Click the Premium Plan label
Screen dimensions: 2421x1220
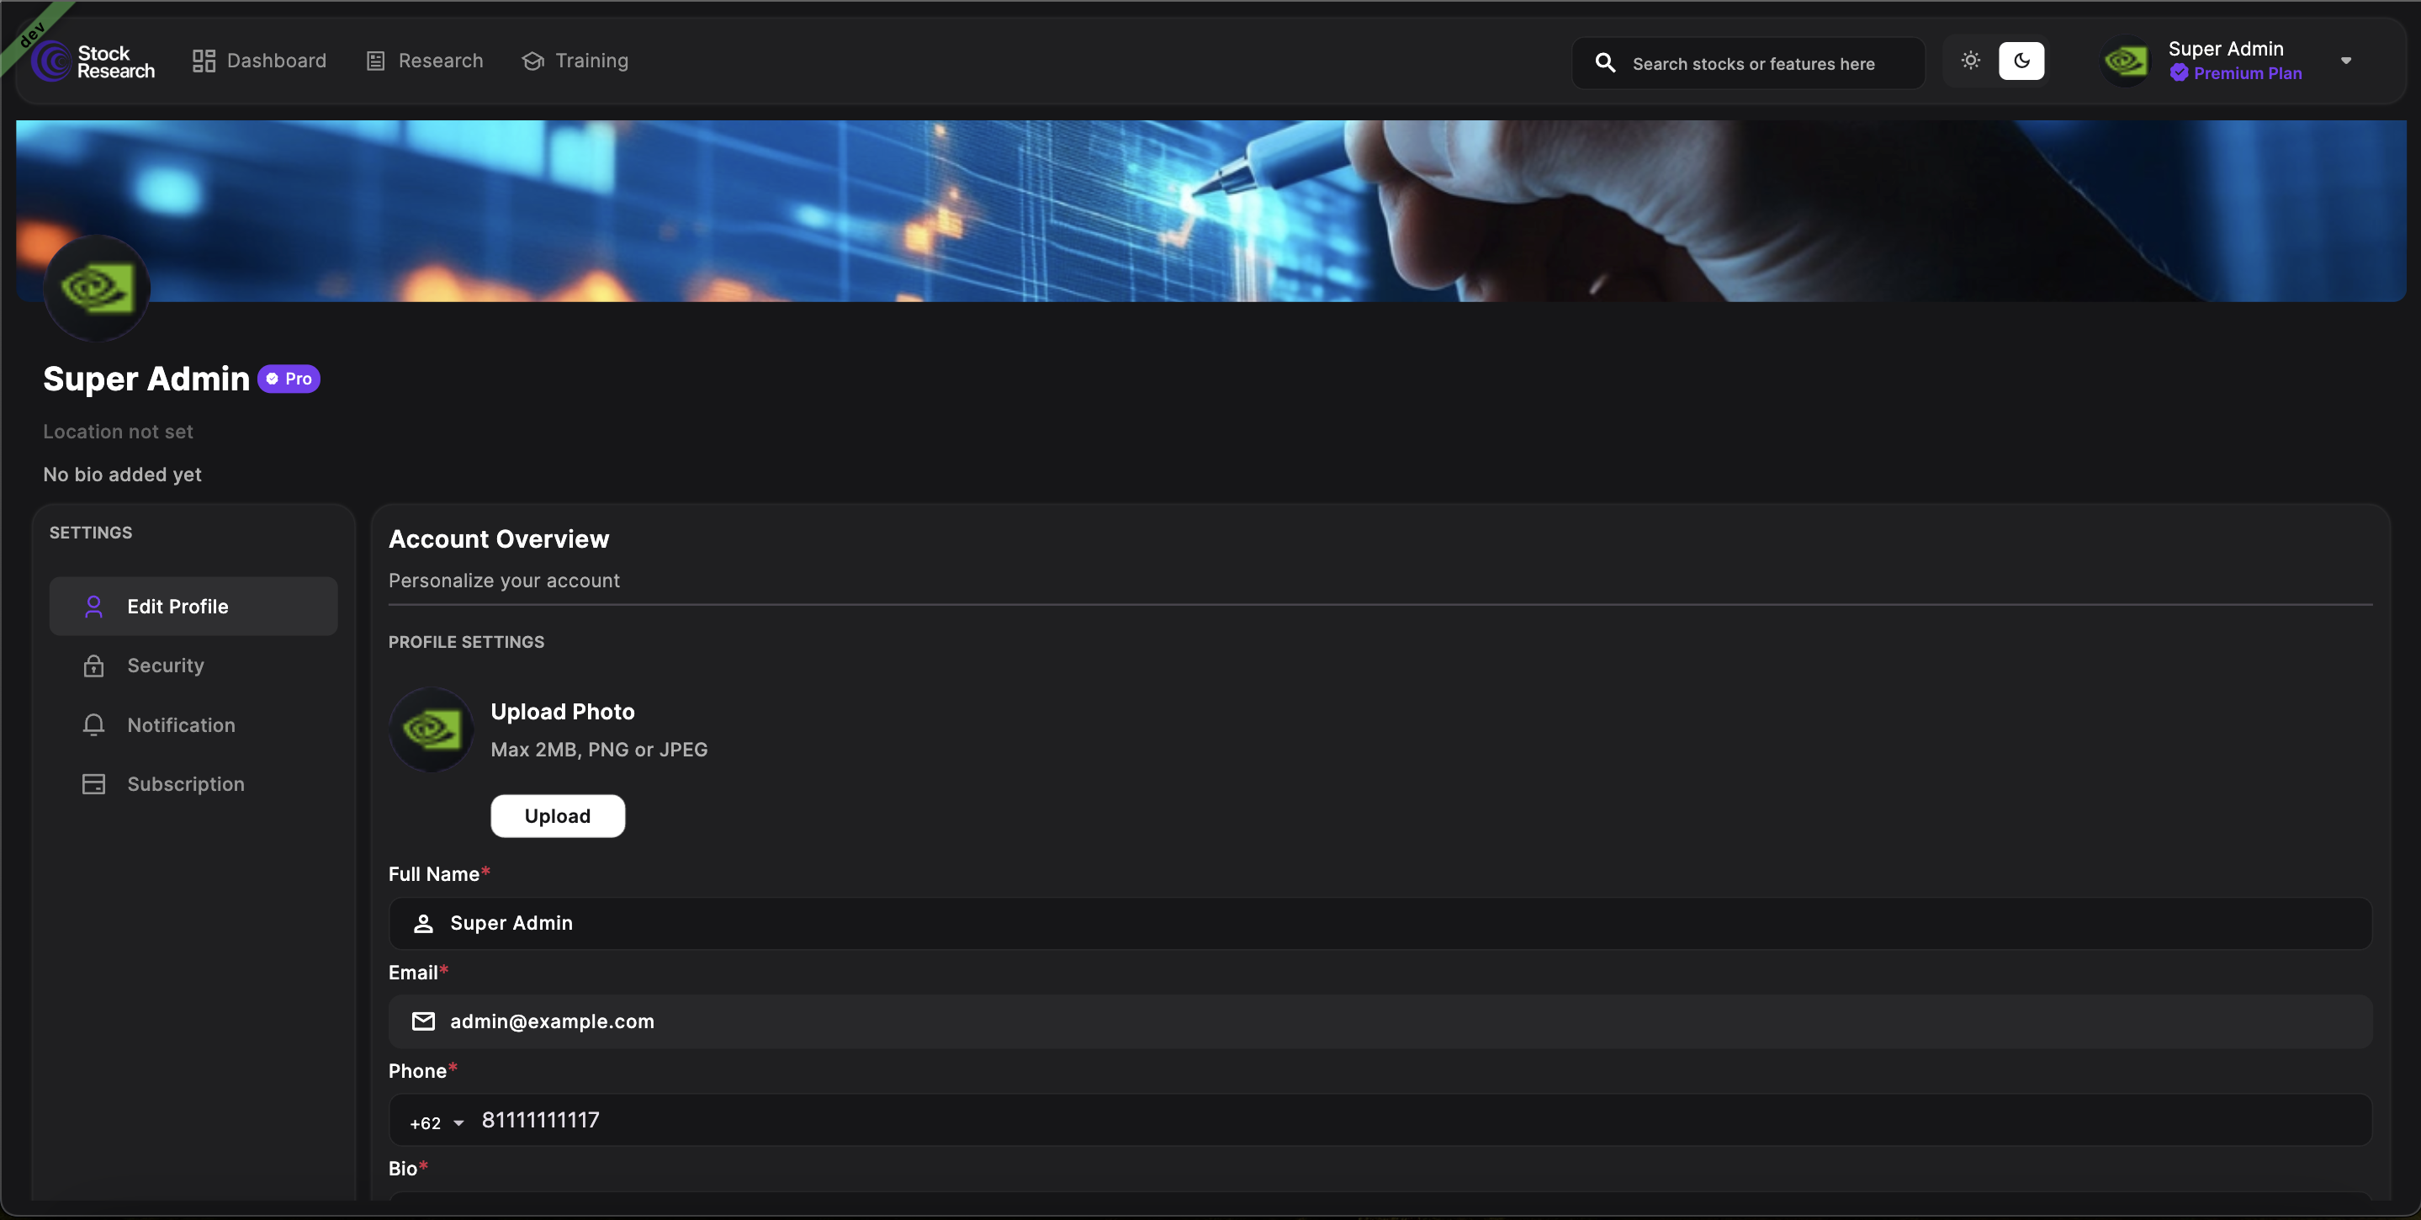point(2247,73)
